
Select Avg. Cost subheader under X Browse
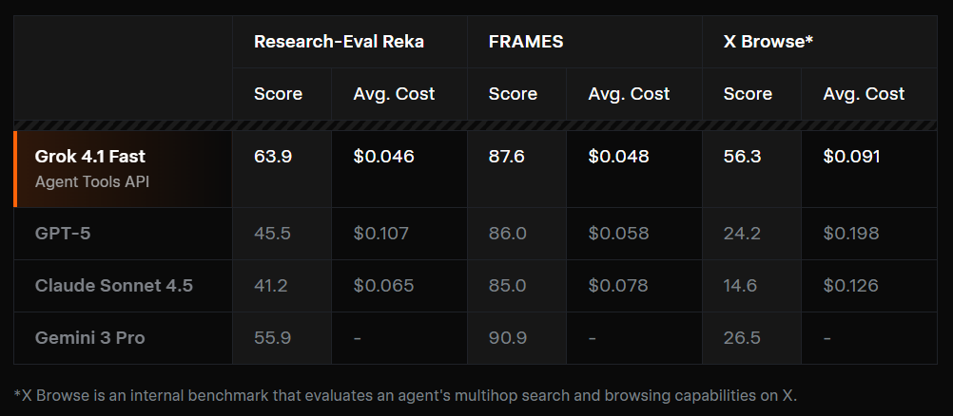(x=864, y=94)
